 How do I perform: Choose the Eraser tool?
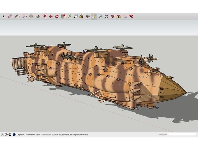(9, 16)
